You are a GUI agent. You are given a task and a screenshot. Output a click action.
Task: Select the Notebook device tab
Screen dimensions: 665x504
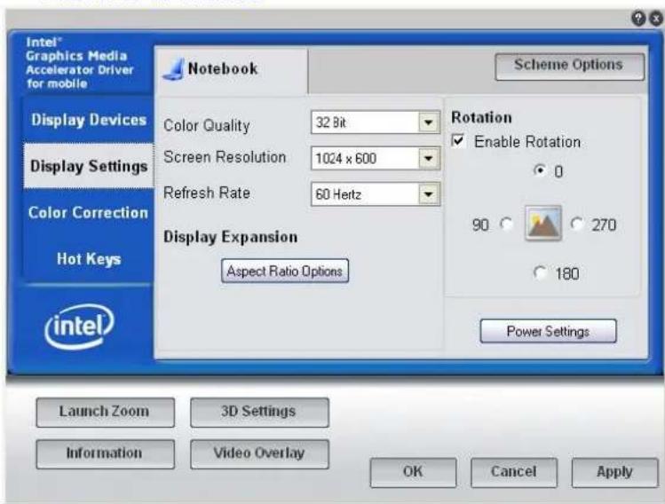coord(231,69)
